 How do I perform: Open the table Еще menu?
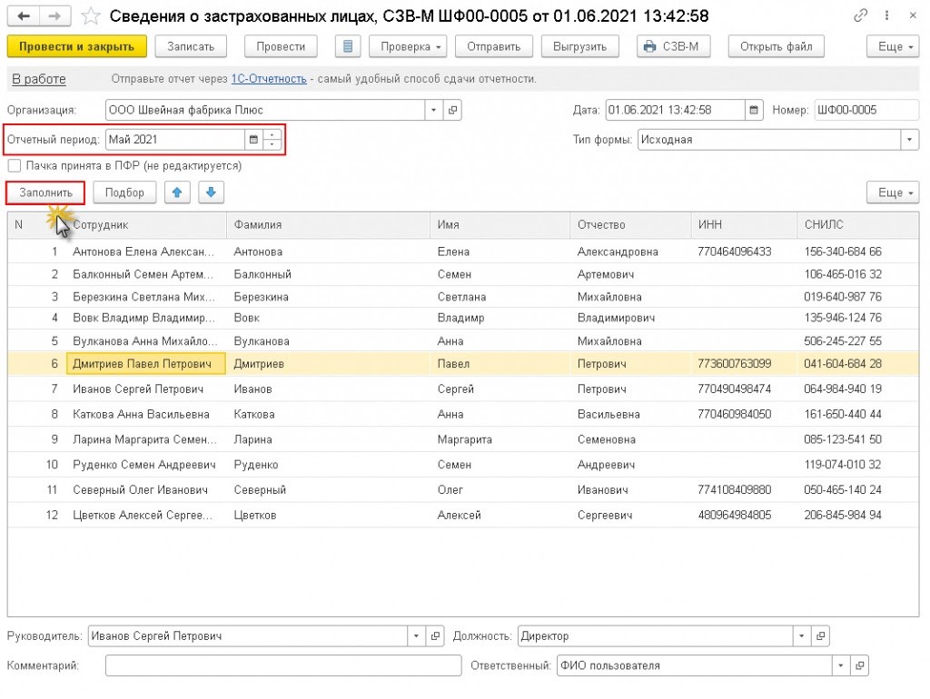(892, 192)
